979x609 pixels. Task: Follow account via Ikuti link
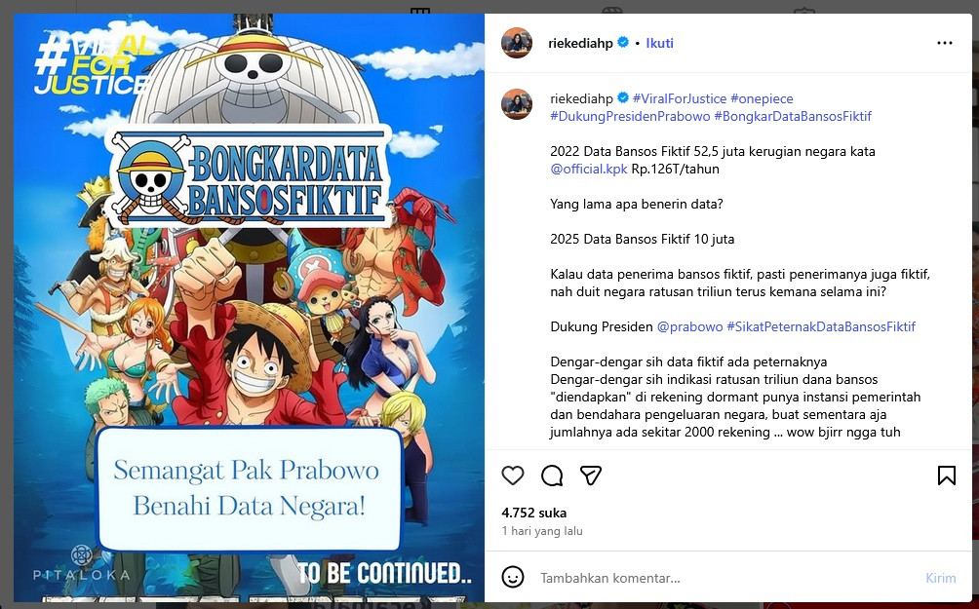[659, 43]
